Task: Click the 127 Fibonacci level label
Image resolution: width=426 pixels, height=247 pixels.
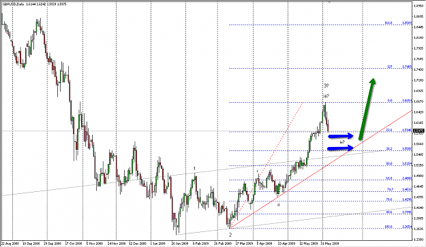Action: (x=389, y=67)
